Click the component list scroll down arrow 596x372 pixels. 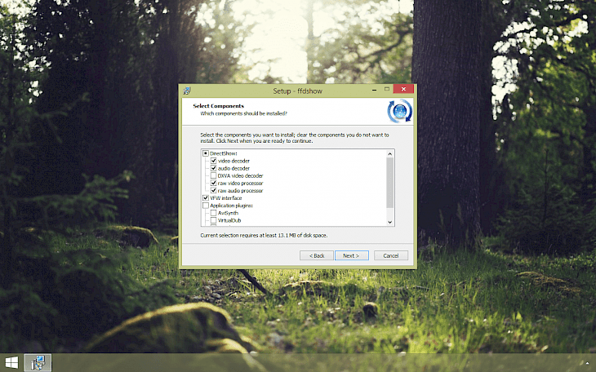[389, 222]
